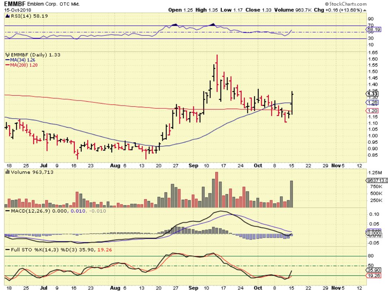Click the triangle icon beside RSI(14) label

point(7,16)
